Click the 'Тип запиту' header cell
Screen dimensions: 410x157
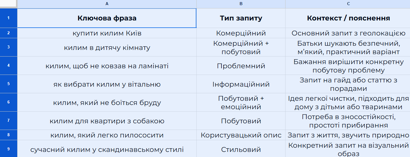coord(241,18)
